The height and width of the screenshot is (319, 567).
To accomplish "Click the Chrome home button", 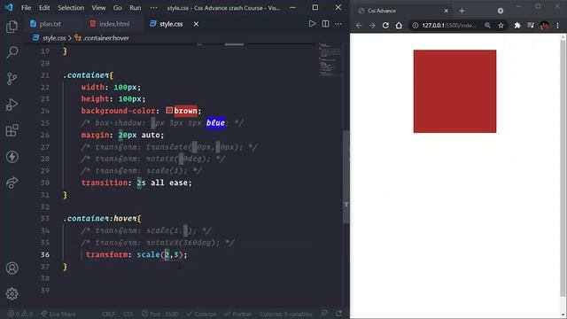I will (399, 26).
